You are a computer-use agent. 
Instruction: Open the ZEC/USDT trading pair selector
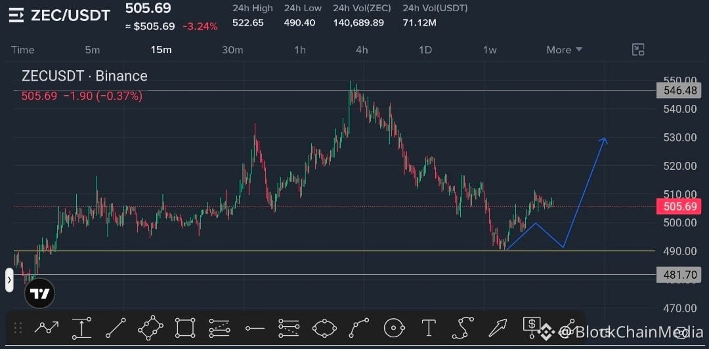point(70,16)
